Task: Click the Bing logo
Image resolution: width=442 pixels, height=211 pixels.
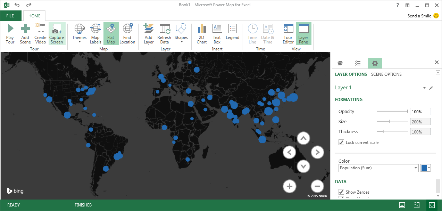Action: coord(15,191)
